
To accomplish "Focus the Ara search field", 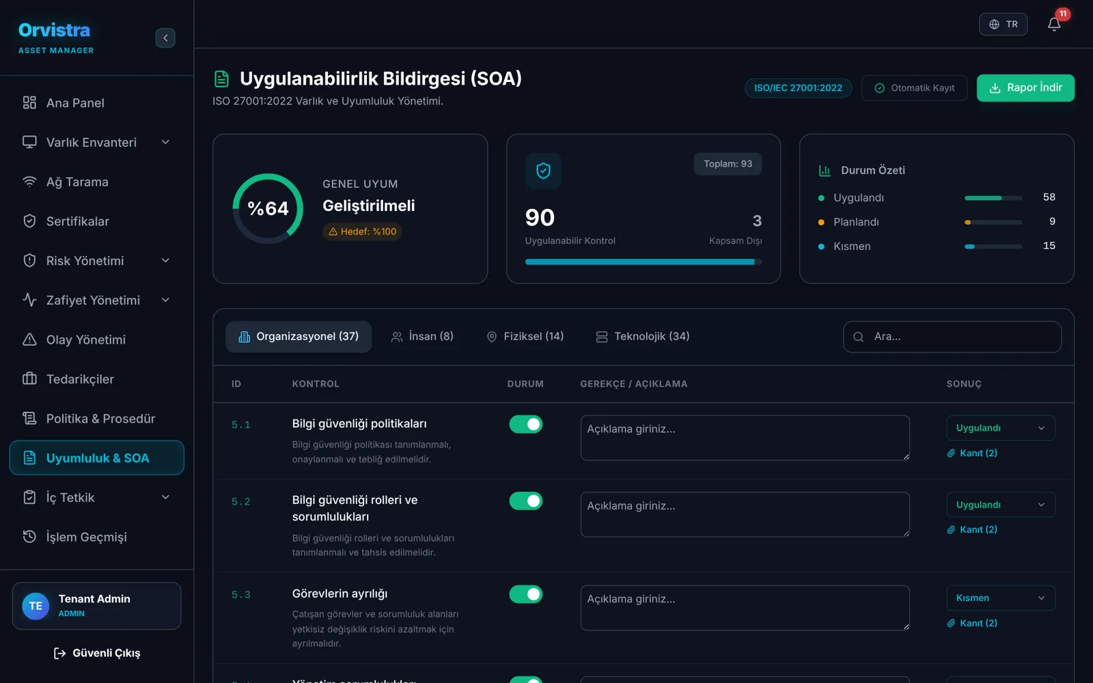I will coord(952,337).
